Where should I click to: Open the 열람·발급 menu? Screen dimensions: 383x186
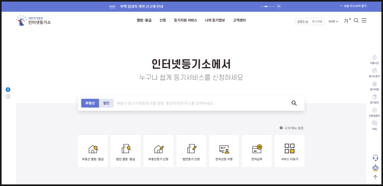coord(144,20)
